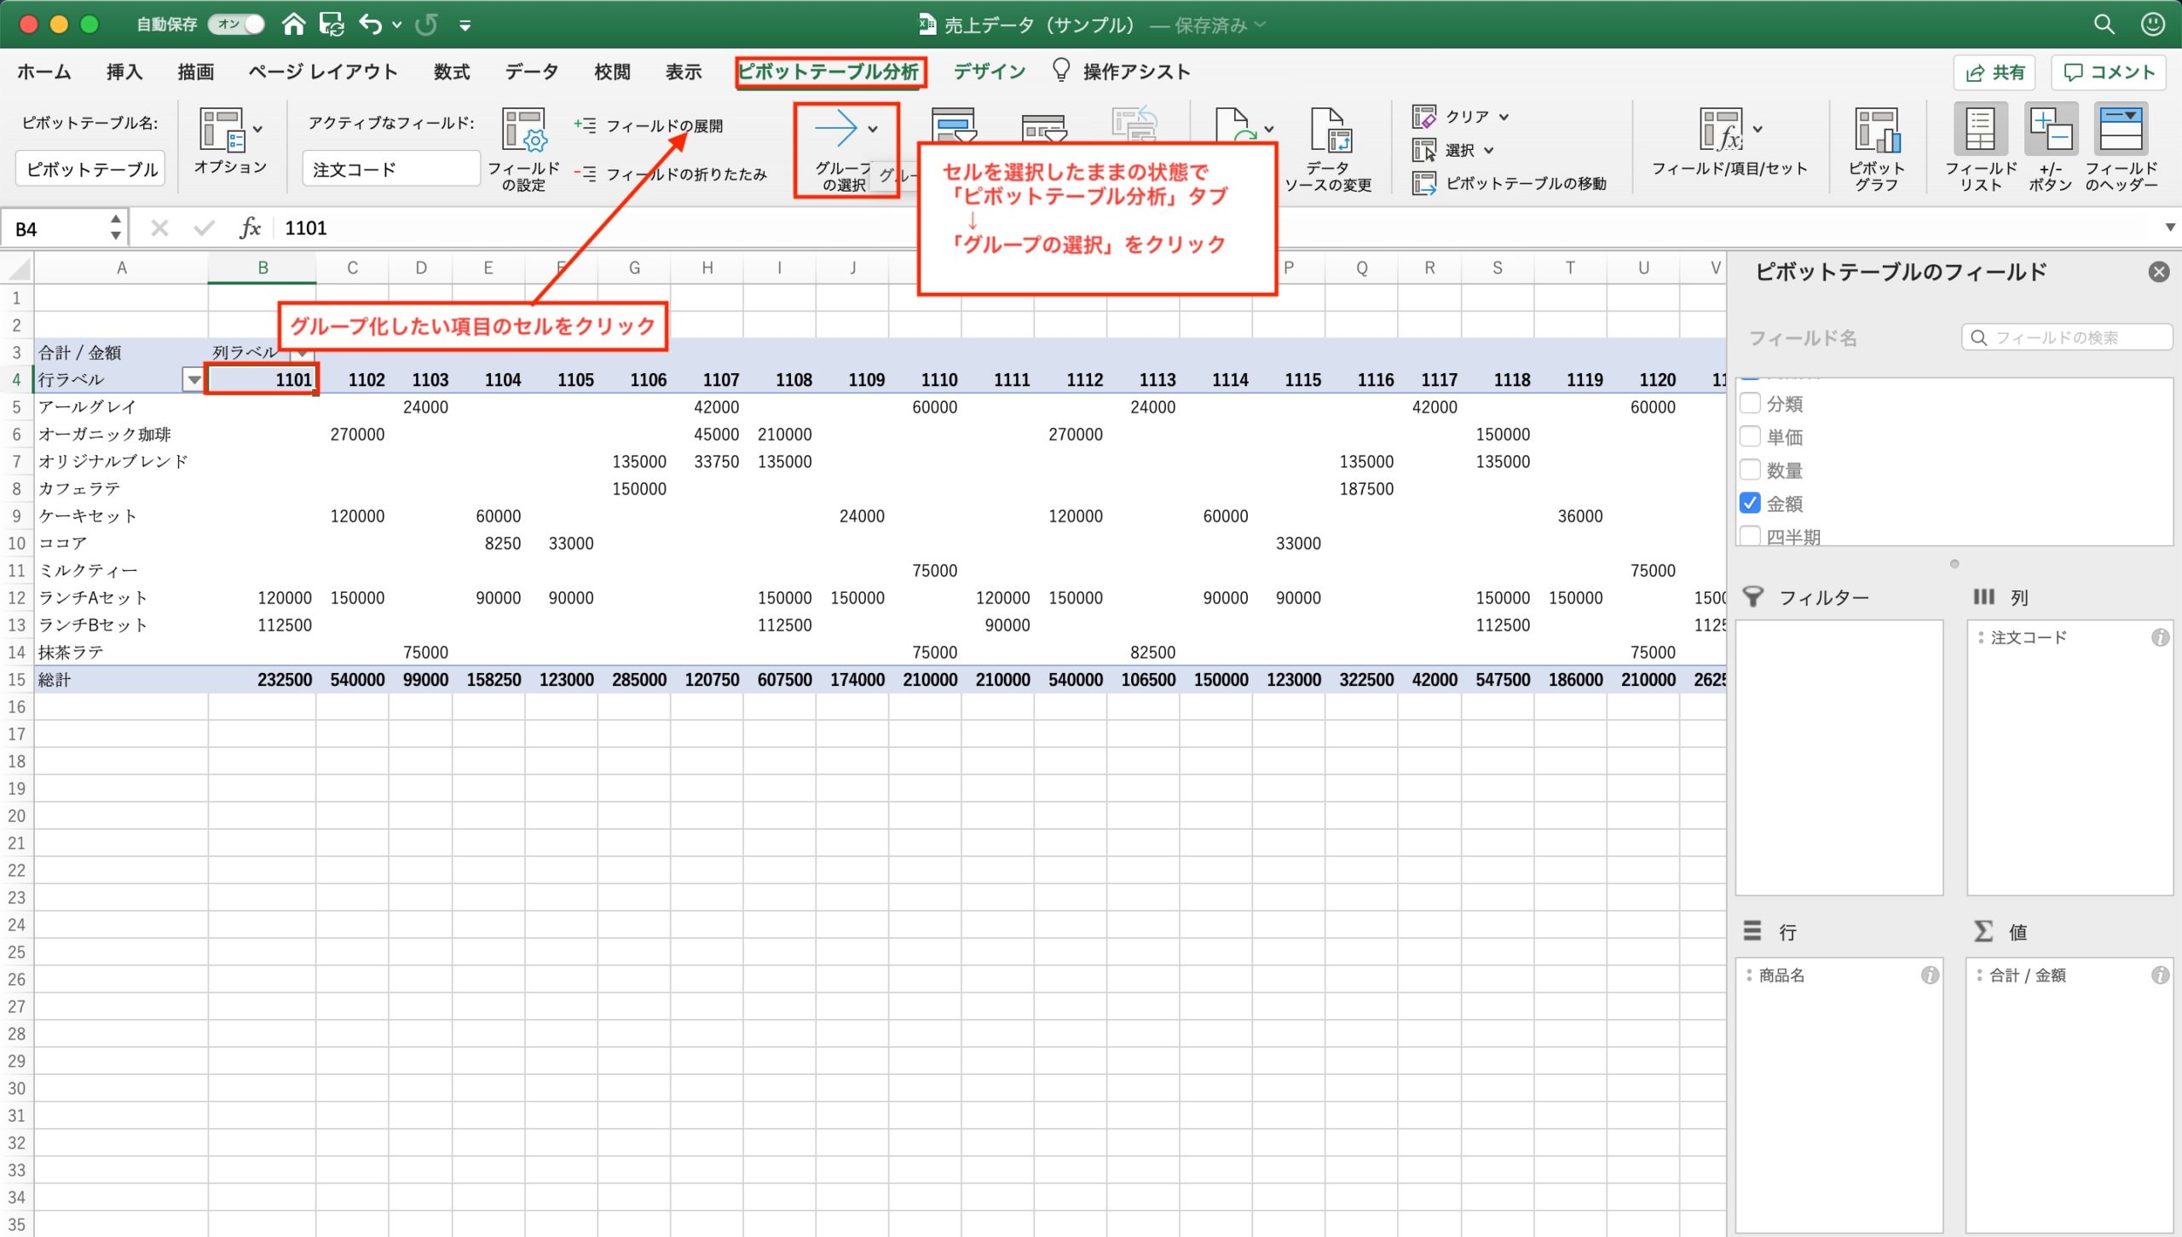This screenshot has height=1237, width=2182.
Task: Open the 行ラベル filter dropdown
Action: pos(194,380)
